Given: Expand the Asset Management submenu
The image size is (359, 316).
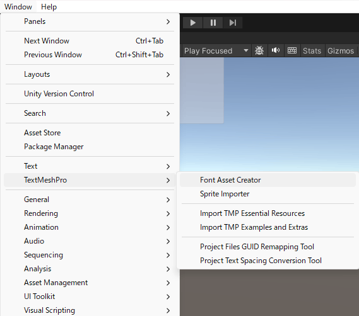Looking at the screenshot, I should (x=90, y=283).
